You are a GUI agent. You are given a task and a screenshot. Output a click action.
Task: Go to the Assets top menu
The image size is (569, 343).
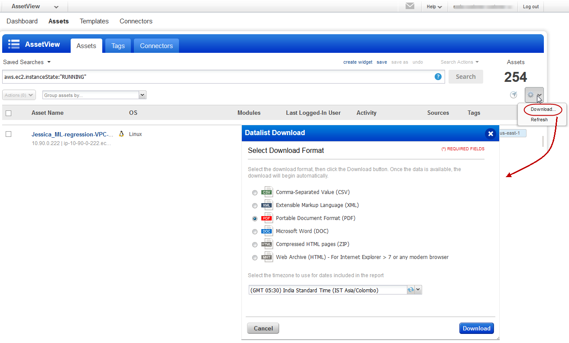(59, 21)
